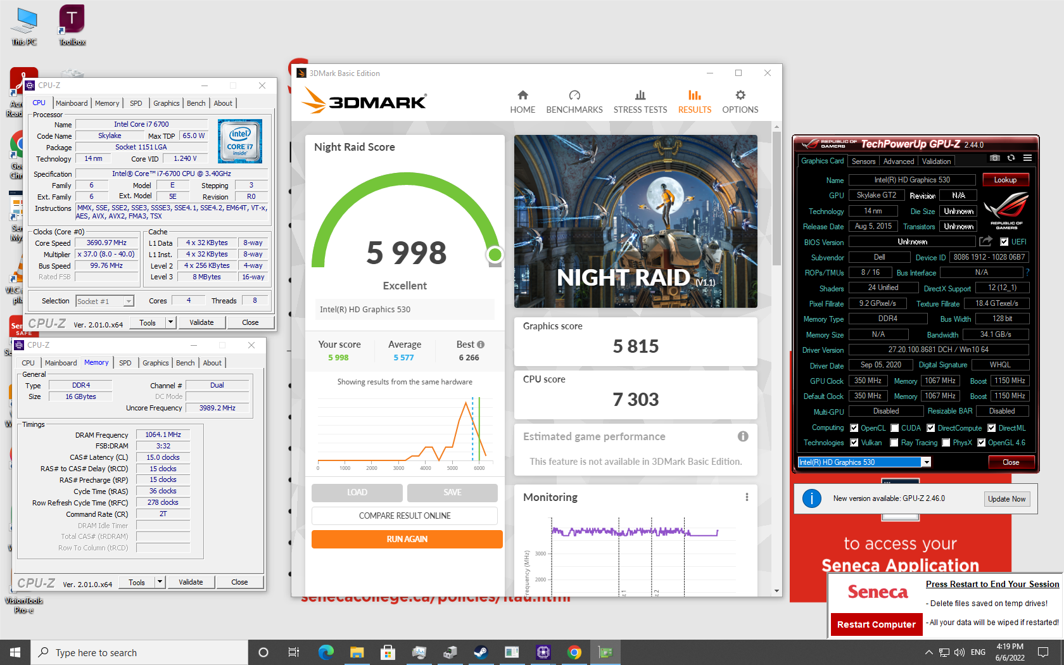Open Task View on the taskbar
The width and height of the screenshot is (1064, 665).
click(x=294, y=652)
